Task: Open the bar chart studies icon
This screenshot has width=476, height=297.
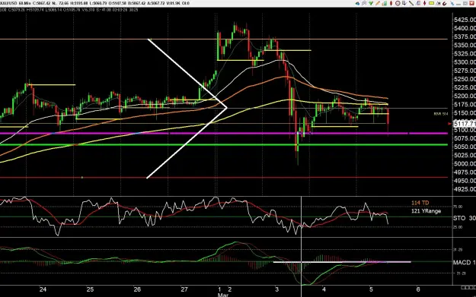Action: [x=385, y=3]
